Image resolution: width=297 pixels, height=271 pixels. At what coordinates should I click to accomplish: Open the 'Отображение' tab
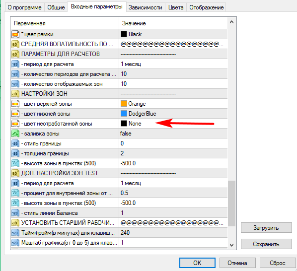[x=206, y=7]
